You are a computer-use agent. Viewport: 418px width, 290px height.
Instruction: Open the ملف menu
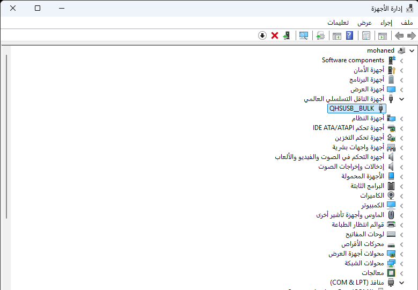click(407, 23)
